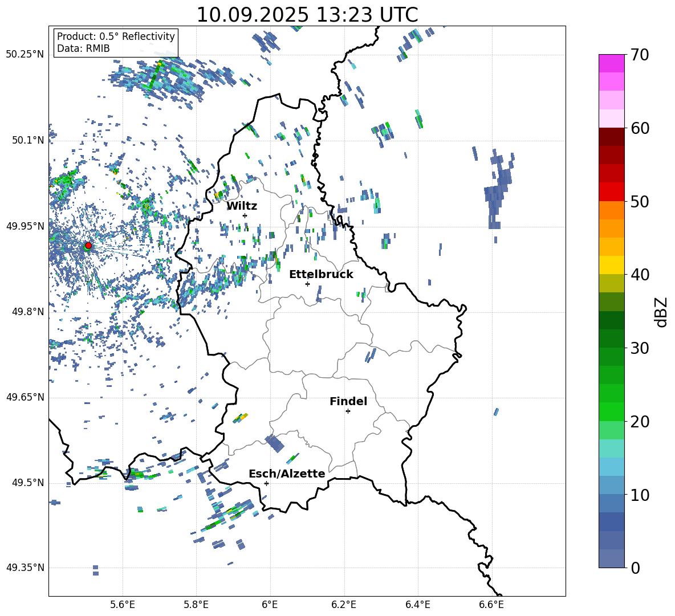Click the dark maroon colorbar segment below 60
Screen dimensions: 675x616
(x=612, y=137)
